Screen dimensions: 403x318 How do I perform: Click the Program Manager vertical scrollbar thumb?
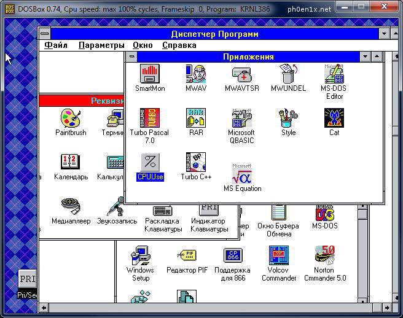(x=396, y=131)
